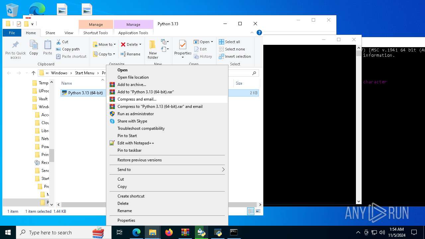Switch to the View ribbon tab
Image resolution: width=425 pixels, height=239 pixels.
[69, 33]
